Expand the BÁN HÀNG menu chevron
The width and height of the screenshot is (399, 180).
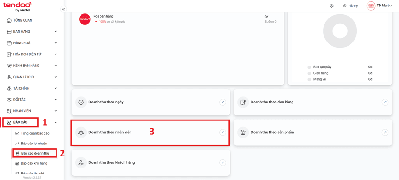click(56, 32)
